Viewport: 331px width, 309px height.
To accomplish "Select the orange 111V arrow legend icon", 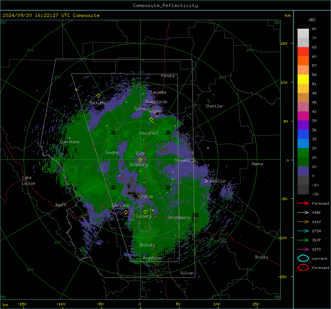I will tap(303, 222).
